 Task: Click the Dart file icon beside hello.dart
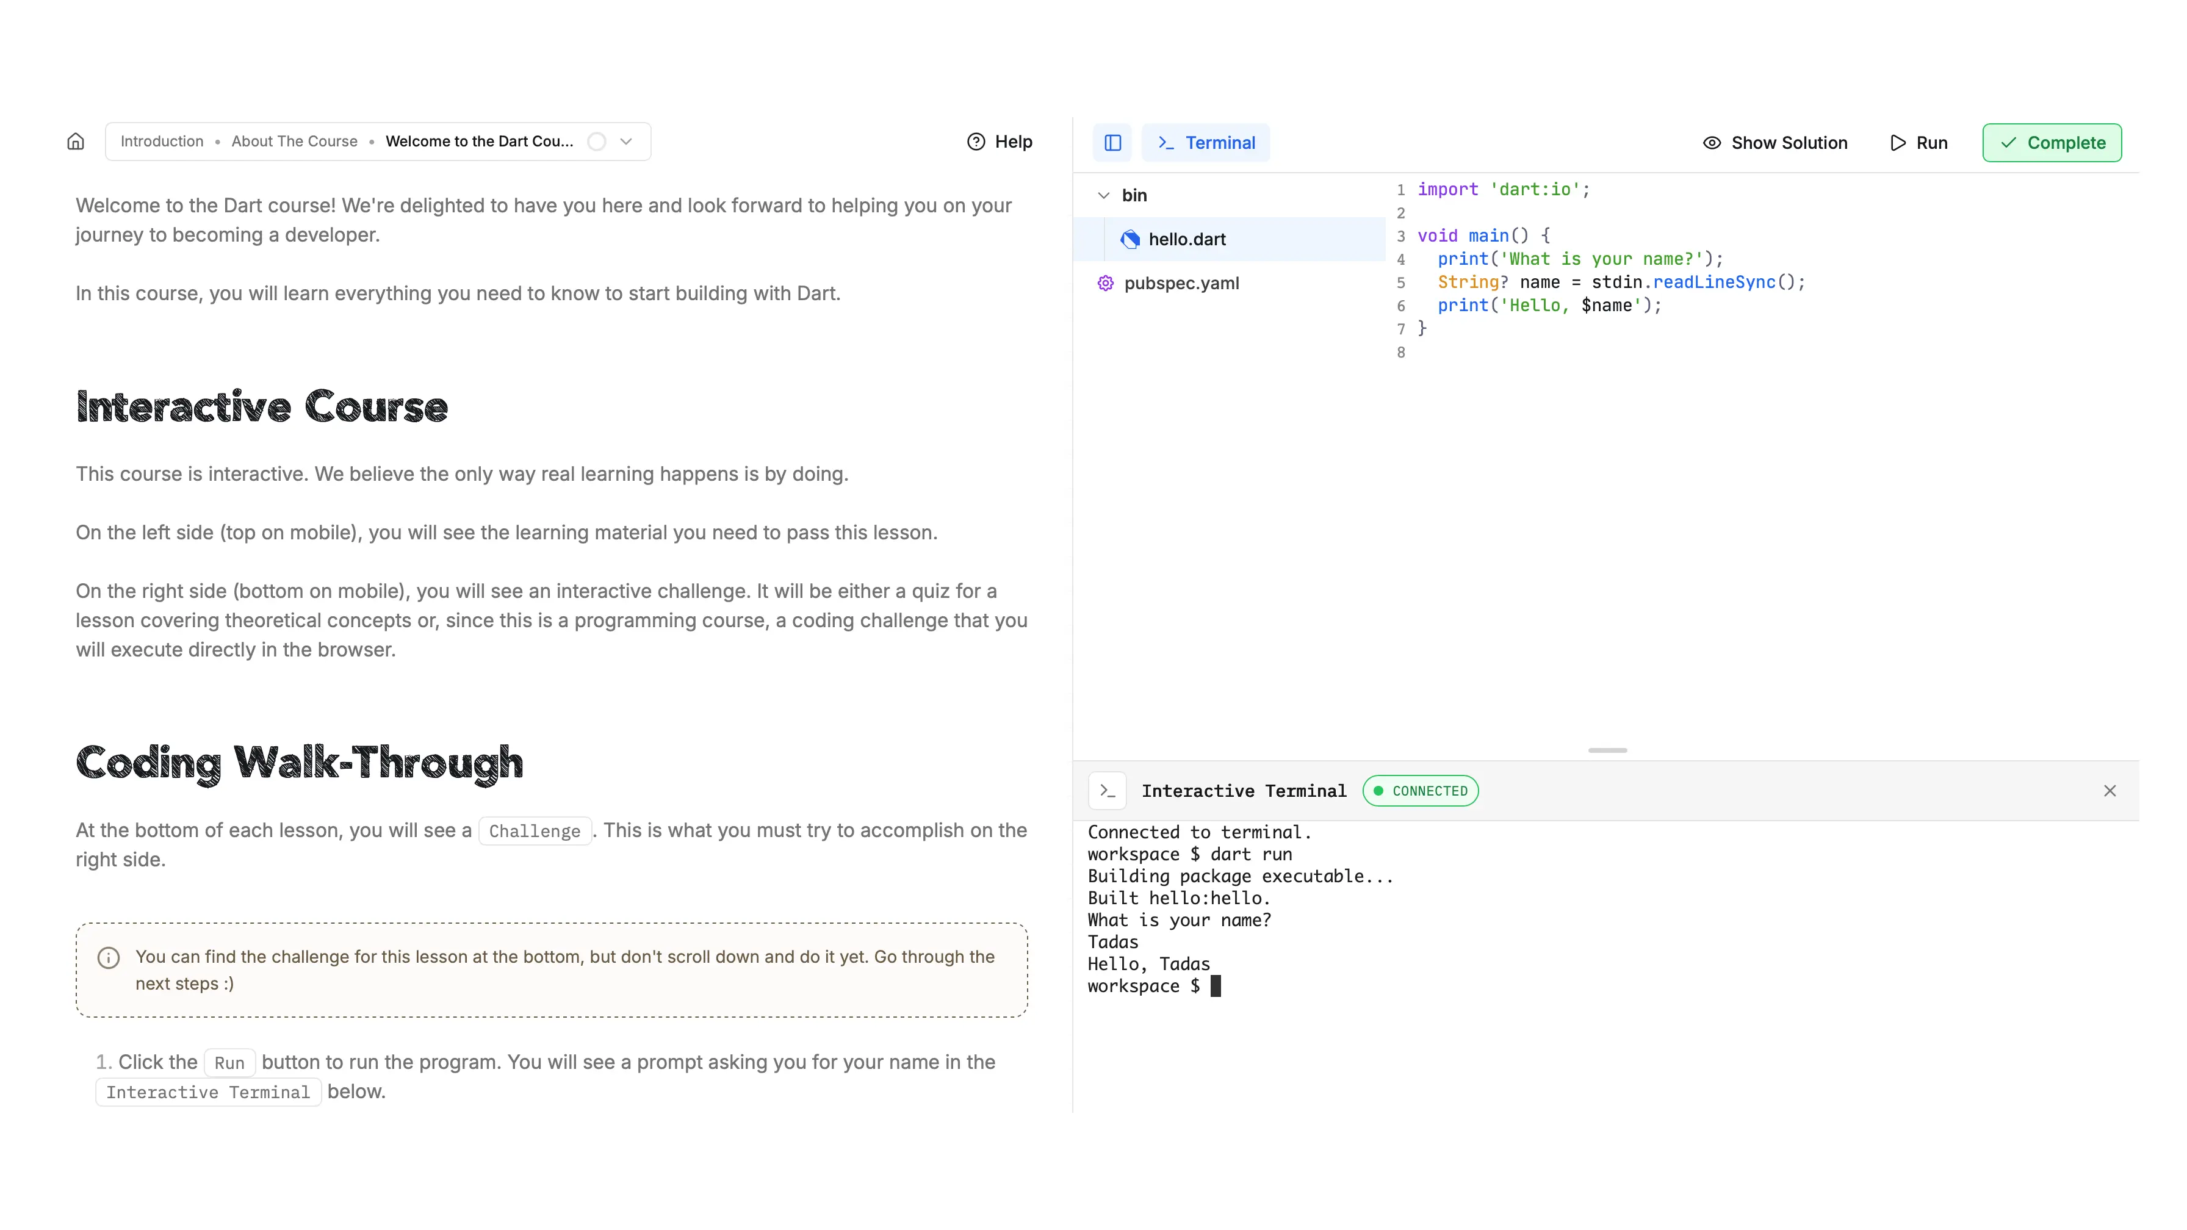(x=1130, y=239)
